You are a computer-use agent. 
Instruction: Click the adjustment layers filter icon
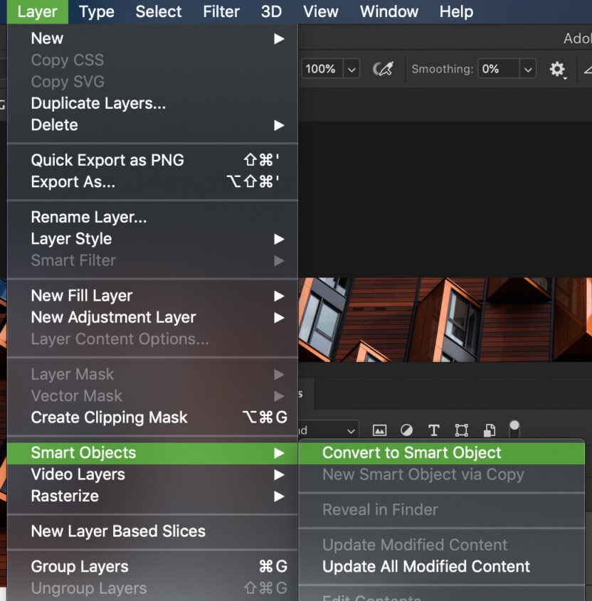point(406,430)
